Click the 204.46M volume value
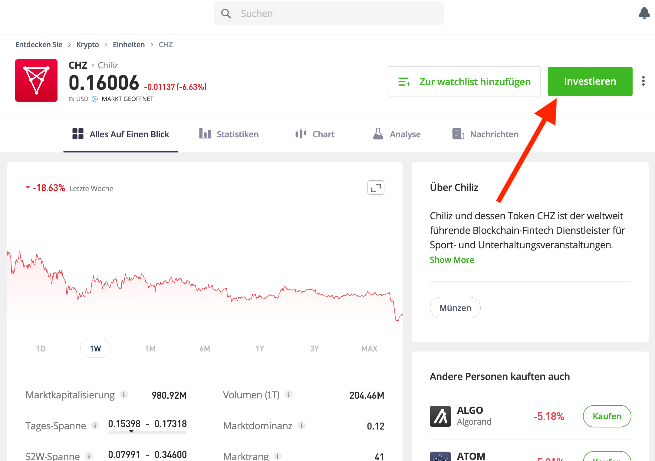This screenshot has height=461, width=655. point(367,395)
